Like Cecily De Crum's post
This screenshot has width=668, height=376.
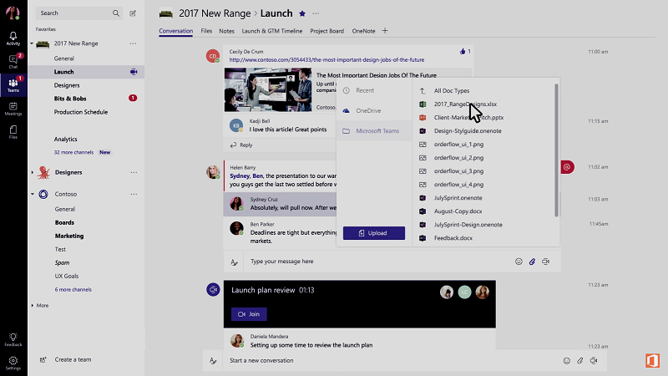point(462,52)
